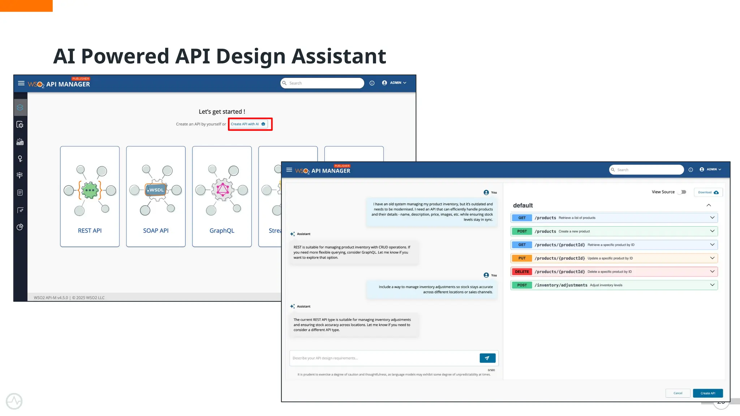Open ADMIN dropdown in front window
The width and height of the screenshot is (740, 416).
click(710, 169)
